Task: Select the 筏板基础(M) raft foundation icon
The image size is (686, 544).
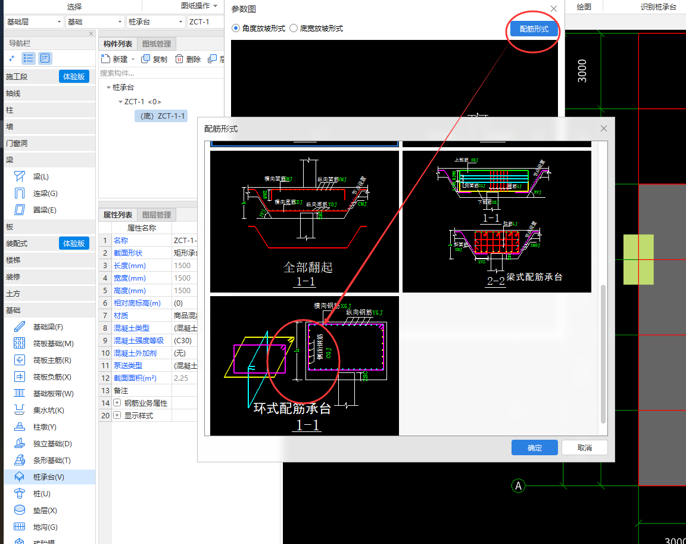Action: click(19, 343)
